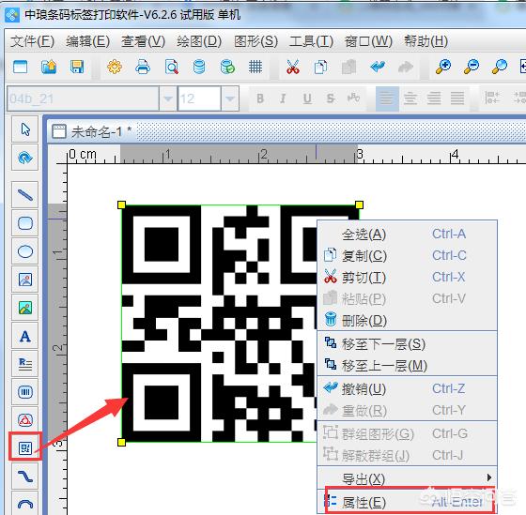The width and height of the screenshot is (526, 515).
Task: Expand the 导出(X) submenu arrow
Action: 489,477
